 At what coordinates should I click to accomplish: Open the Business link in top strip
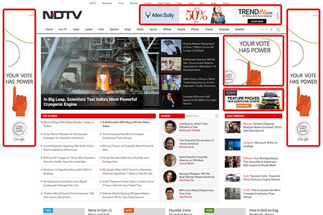coord(107,3)
